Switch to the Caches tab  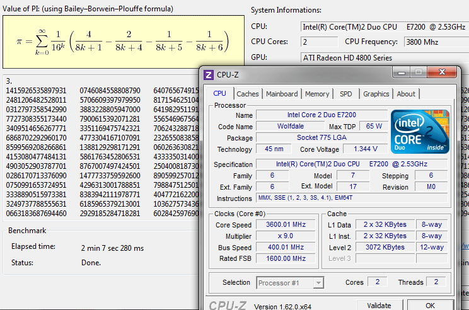click(247, 94)
